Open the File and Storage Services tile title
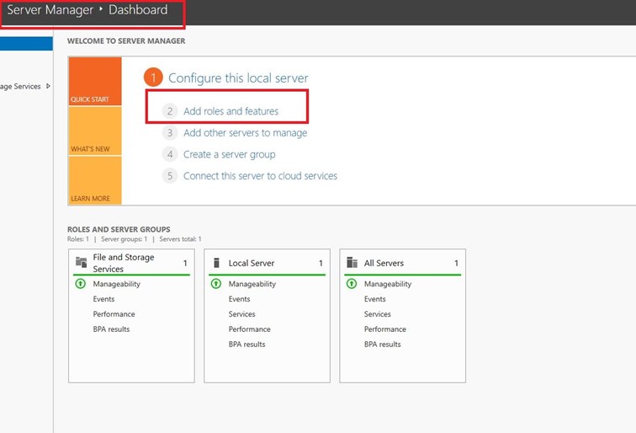This screenshot has height=433, width=636. tap(124, 263)
